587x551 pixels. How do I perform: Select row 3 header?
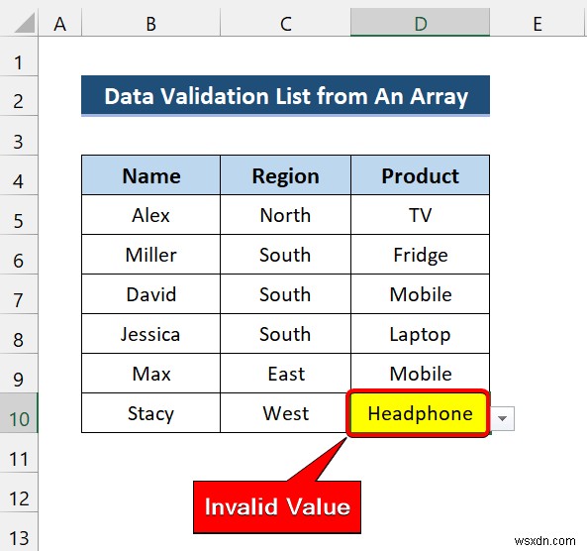19,136
